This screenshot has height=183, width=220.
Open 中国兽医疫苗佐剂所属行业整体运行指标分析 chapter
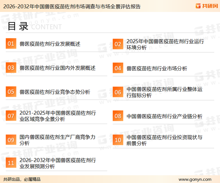pos(165,92)
